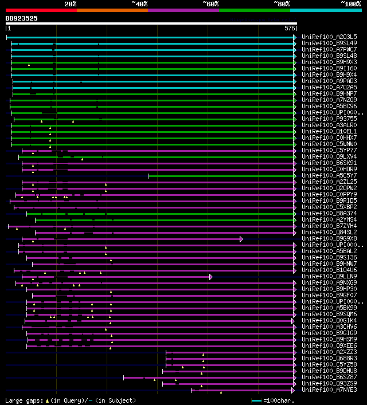Click the UniRef100_A5BAL2 label
Screen dimensions: 367x405
pos(329,251)
